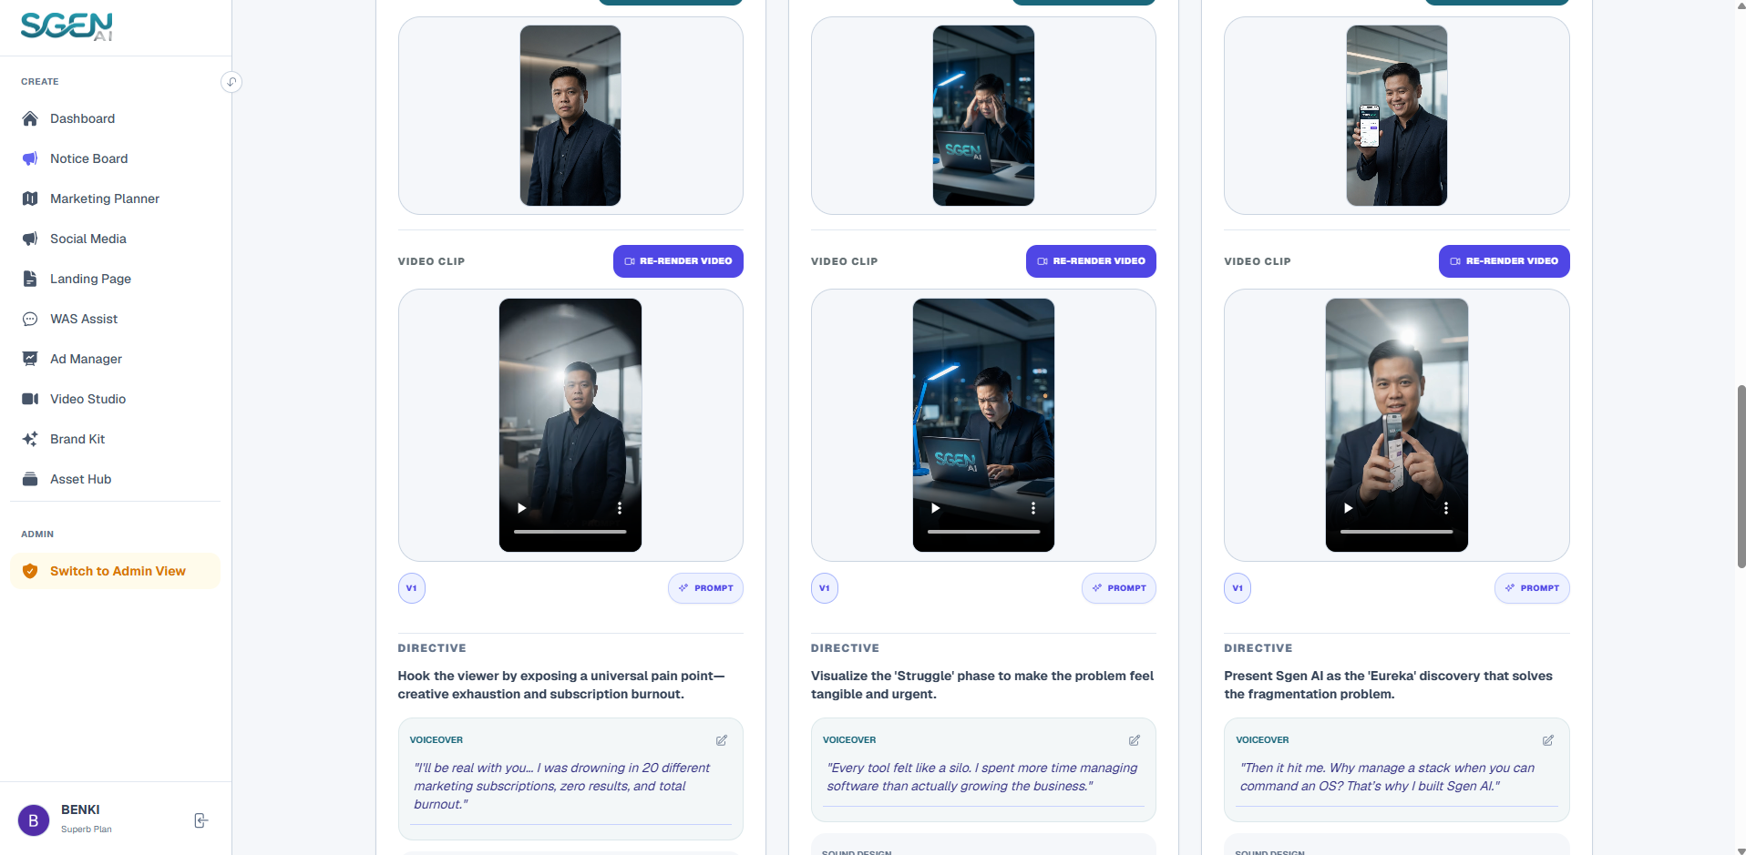
Task: Click the Dashboard home icon
Action: click(x=30, y=118)
